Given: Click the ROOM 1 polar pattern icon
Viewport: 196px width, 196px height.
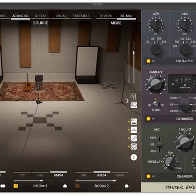Looking at the screenshot, I should pyautogui.click(x=65, y=186).
